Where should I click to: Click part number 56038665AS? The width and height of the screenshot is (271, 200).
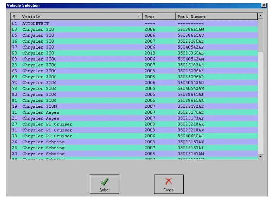[x=190, y=94]
